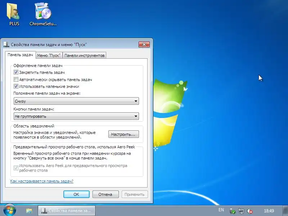Click the 'Применить' button
This screenshot has height=216, width=288.
(135, 194)
